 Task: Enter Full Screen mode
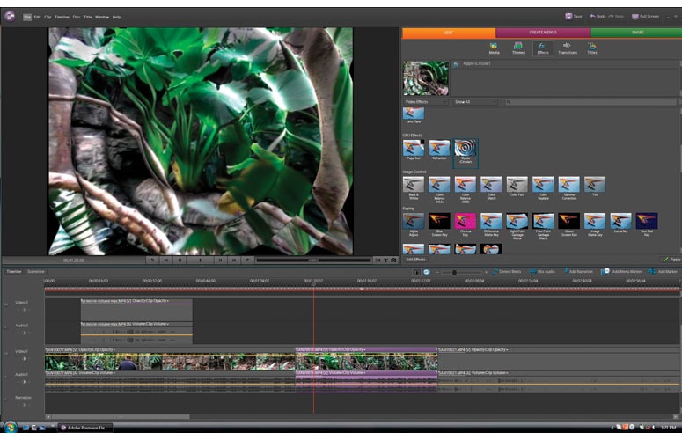645,17
